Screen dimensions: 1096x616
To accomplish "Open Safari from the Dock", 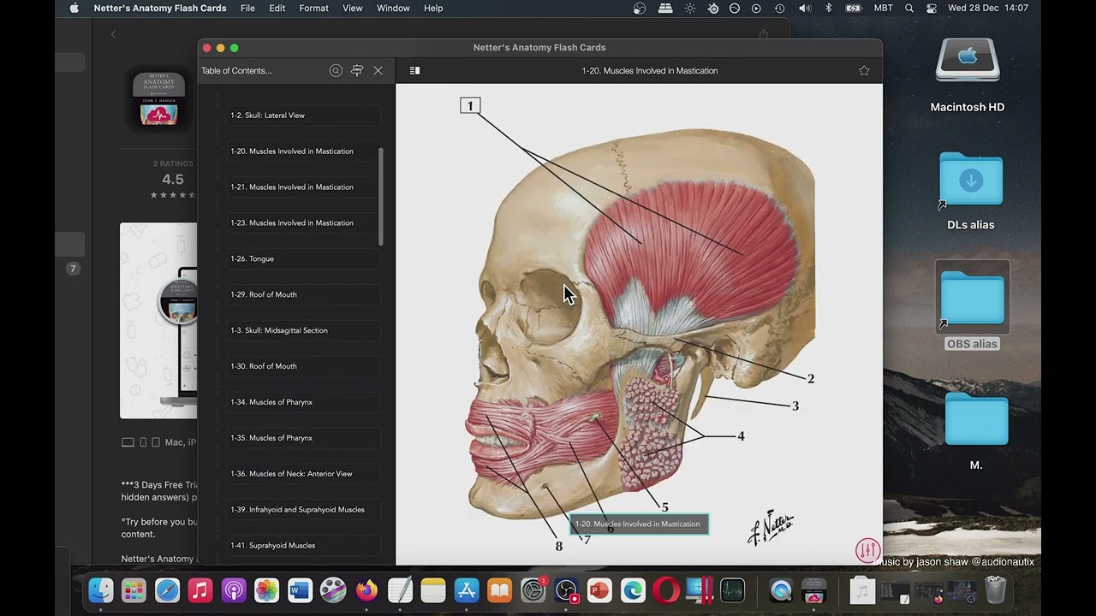I will 167,590.
